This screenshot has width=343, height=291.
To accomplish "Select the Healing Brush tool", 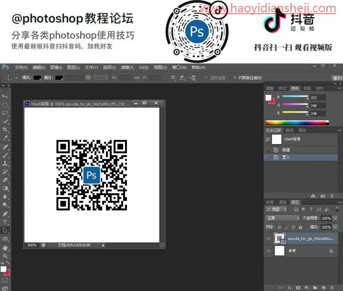I will [x=5, y=147].
